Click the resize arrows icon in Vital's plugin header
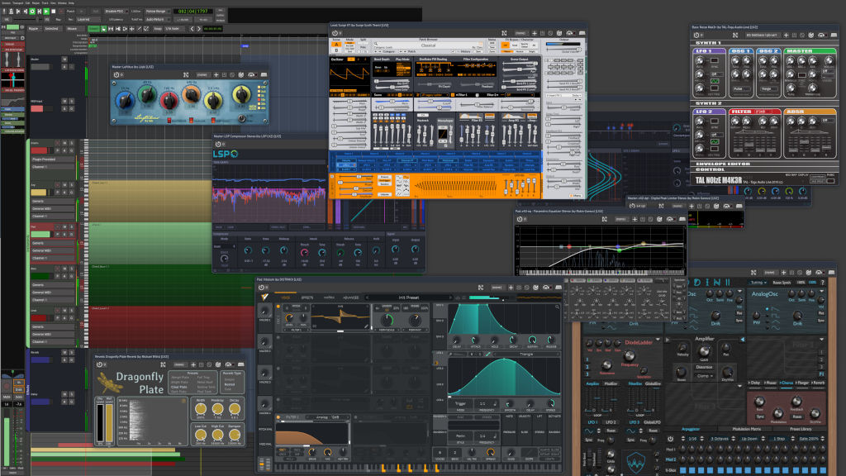Image resolution: width=846 pixels, height=476 pixels. 481,287
